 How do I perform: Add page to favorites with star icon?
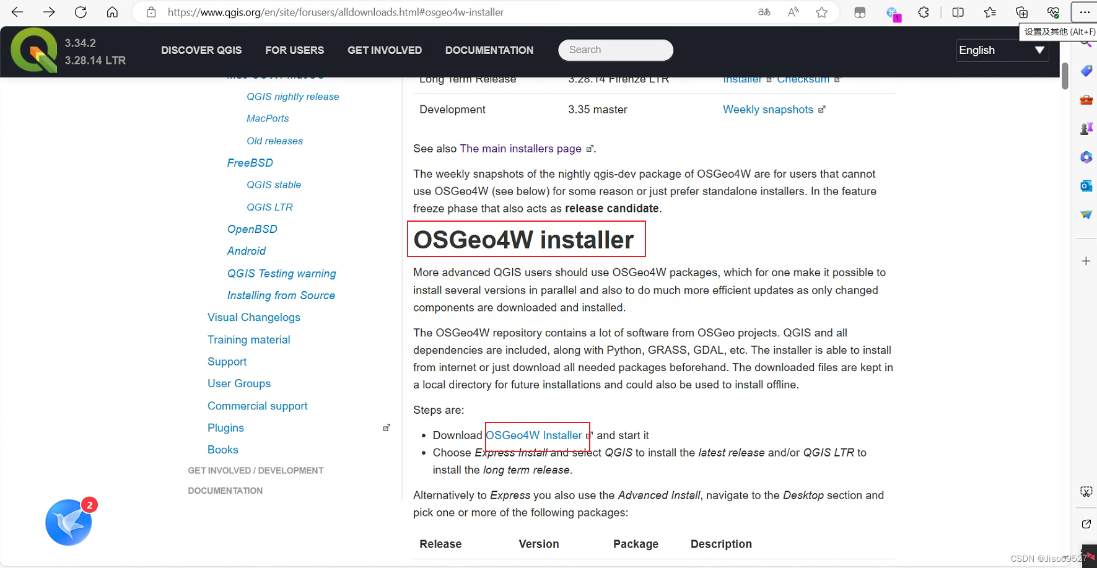[x=821, y=12]
